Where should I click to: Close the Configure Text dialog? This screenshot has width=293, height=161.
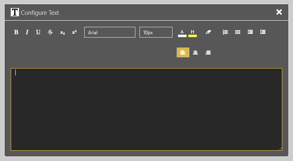point(279,12)
